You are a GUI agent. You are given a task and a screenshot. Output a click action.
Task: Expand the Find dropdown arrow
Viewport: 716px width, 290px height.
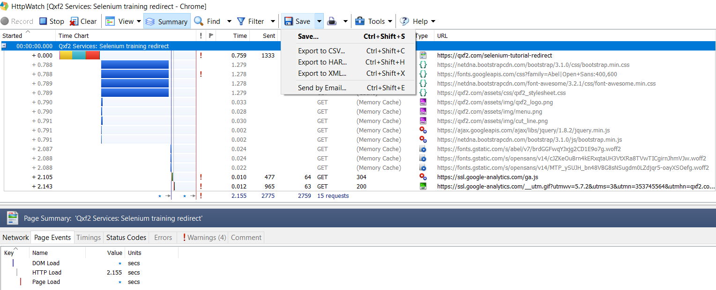pos(229,22)
